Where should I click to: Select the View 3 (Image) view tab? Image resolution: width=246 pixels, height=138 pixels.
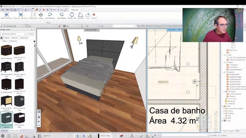point(91,30)
